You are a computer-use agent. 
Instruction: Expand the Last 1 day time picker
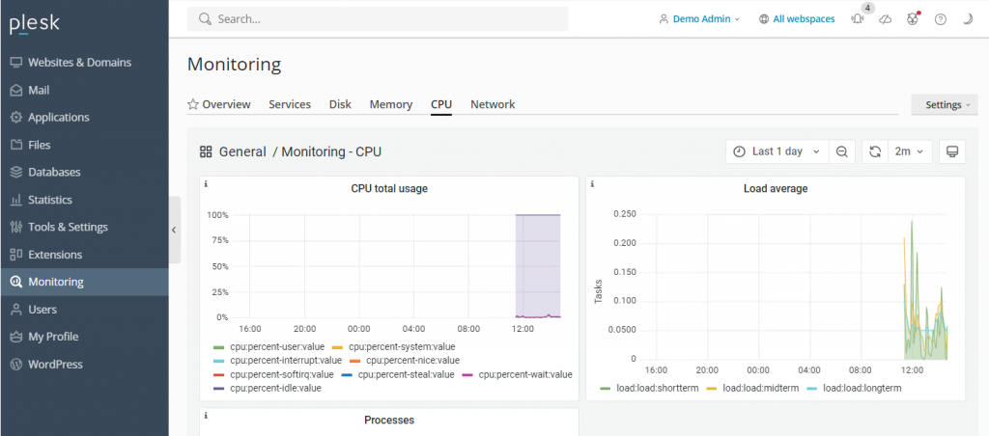(777, 151)
